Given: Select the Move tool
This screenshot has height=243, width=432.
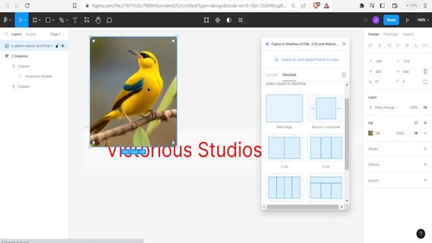Looking at the screenshot, I should (21, 20).
